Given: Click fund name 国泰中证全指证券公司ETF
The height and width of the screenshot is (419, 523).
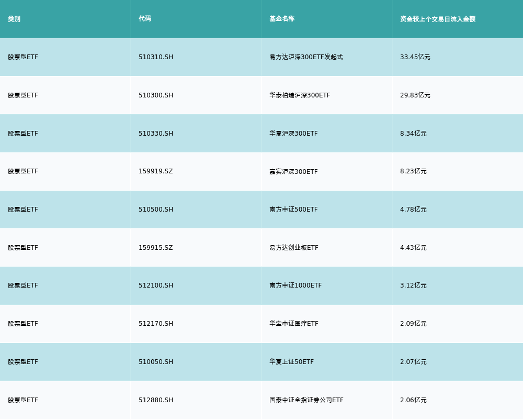Looking at the screenshot, I should click(306, 400).
